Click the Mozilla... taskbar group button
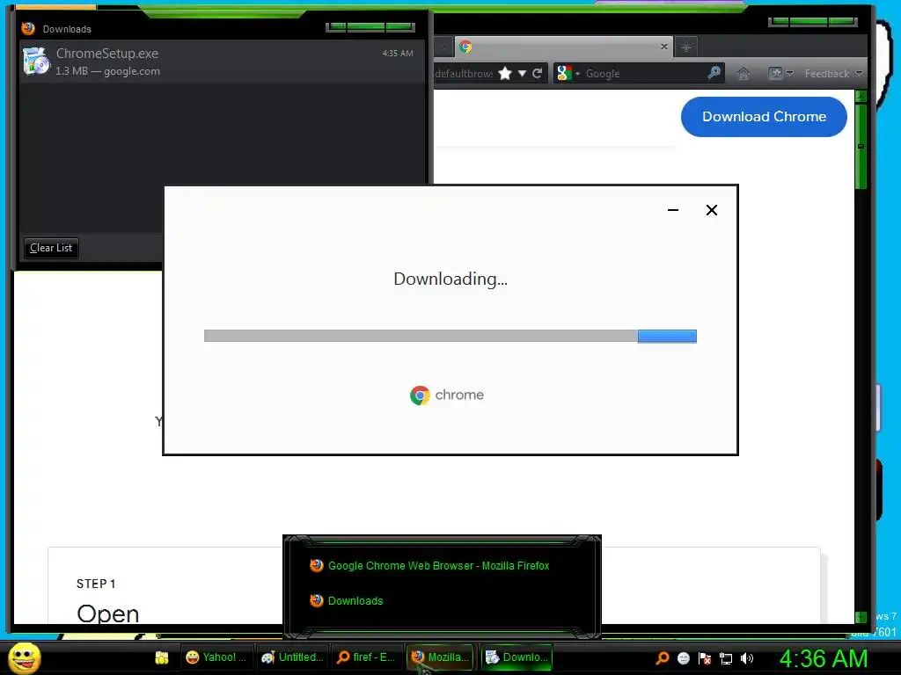Viewport: 901px width, 675px height. [441, 657]
